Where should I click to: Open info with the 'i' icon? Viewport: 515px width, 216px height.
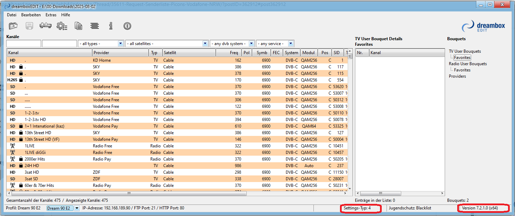[x=111, y=26]
